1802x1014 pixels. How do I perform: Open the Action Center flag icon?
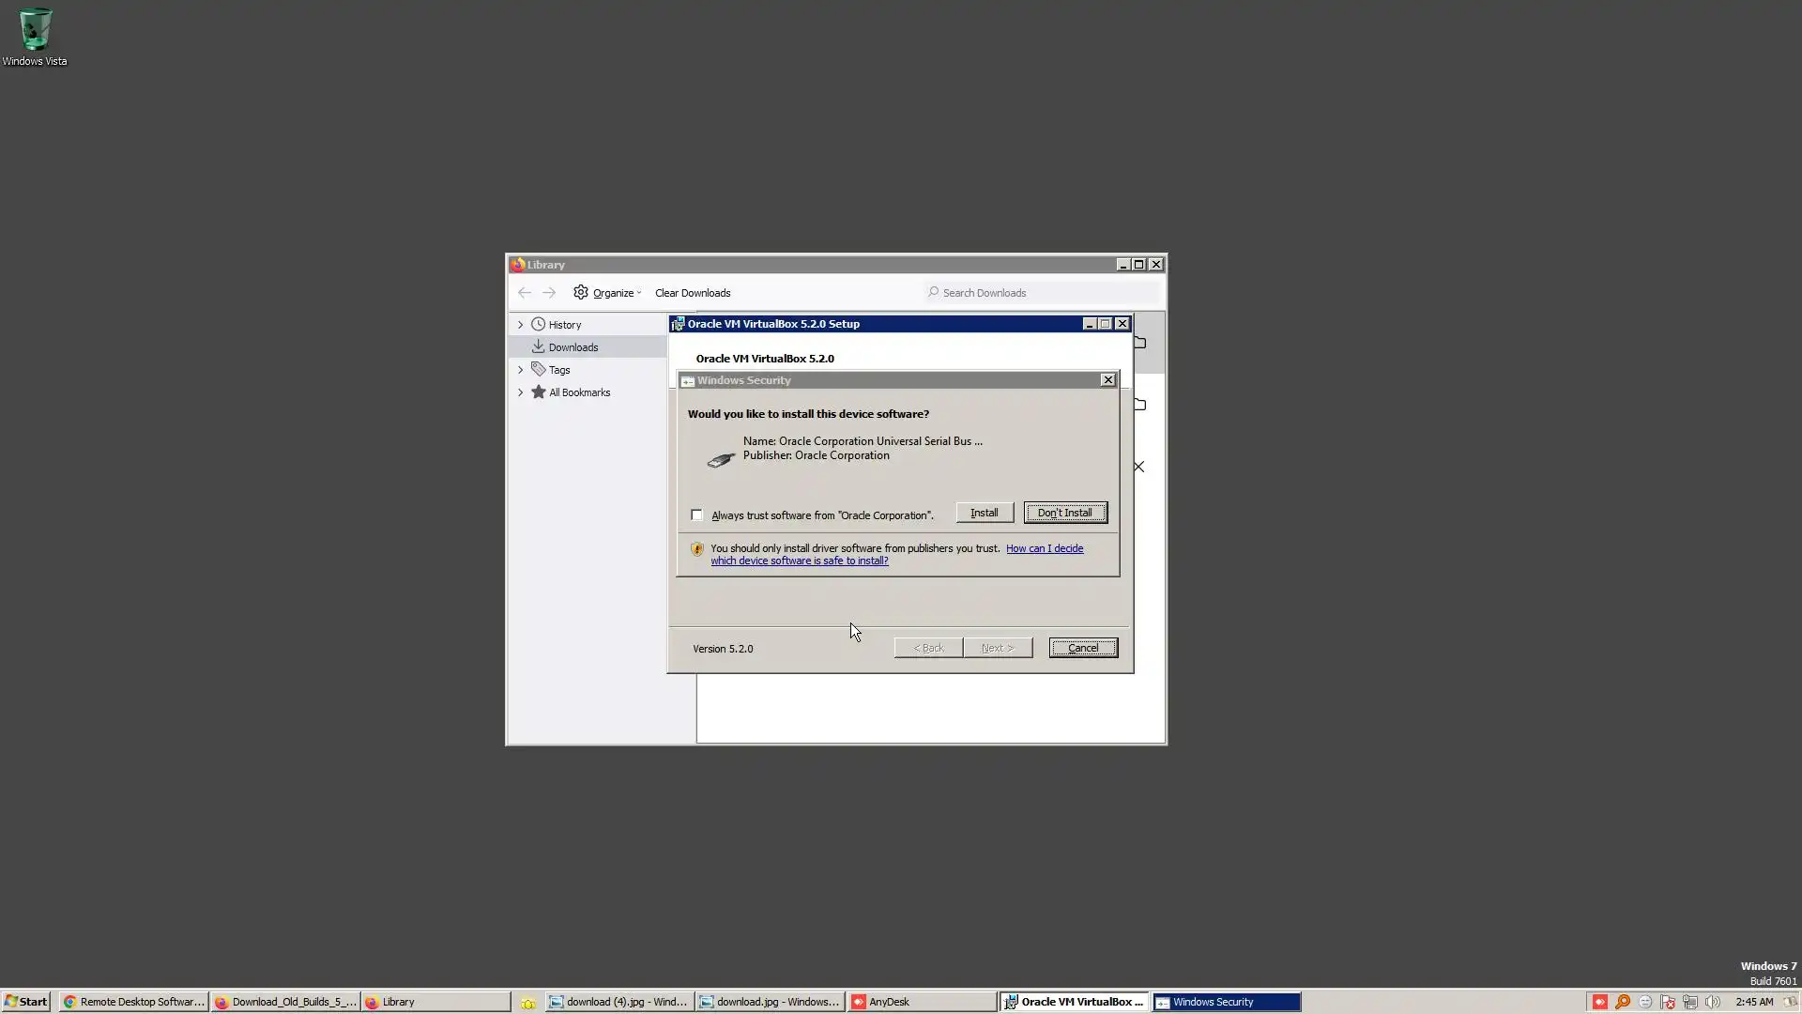(x=1668, y=1002)
